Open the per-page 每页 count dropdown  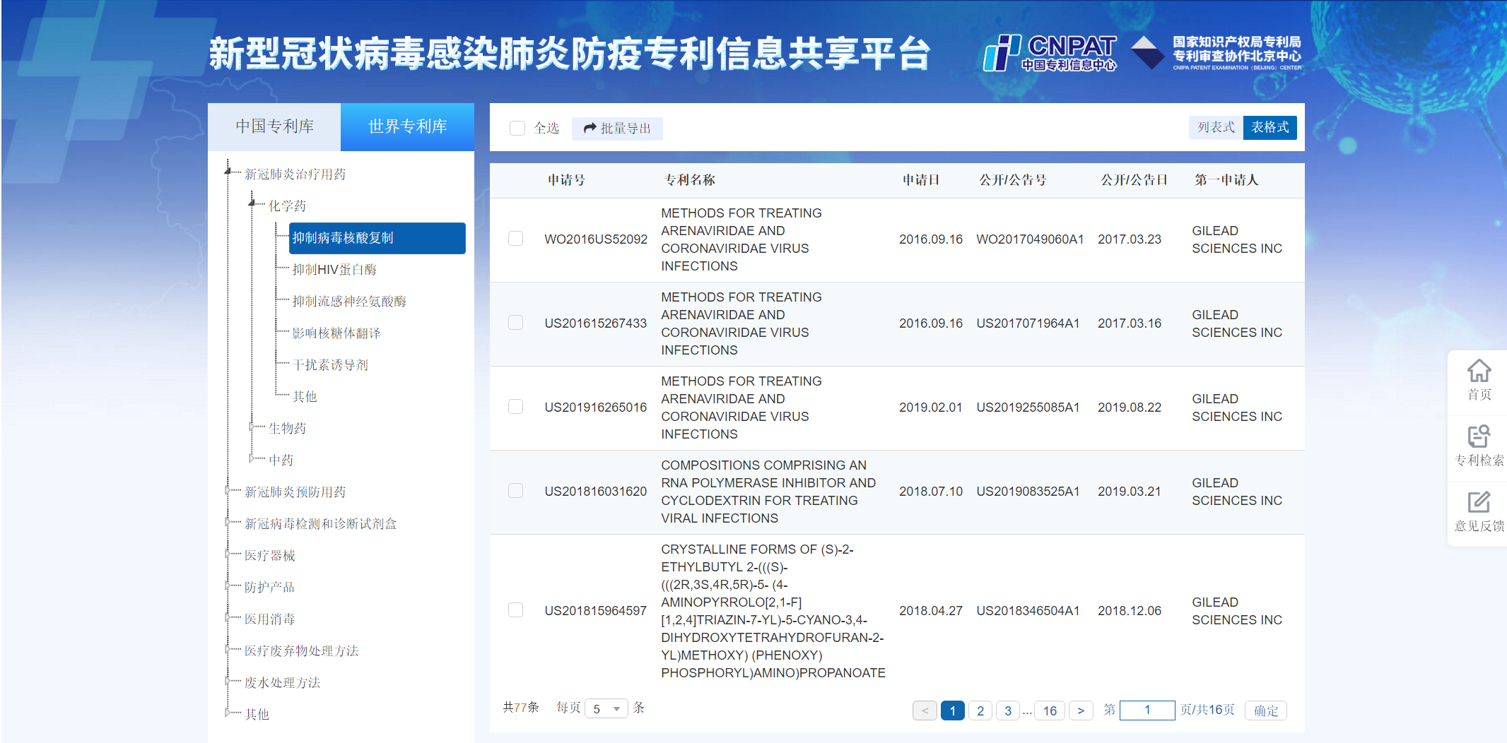pyautogui.click(x=606, y=708)
